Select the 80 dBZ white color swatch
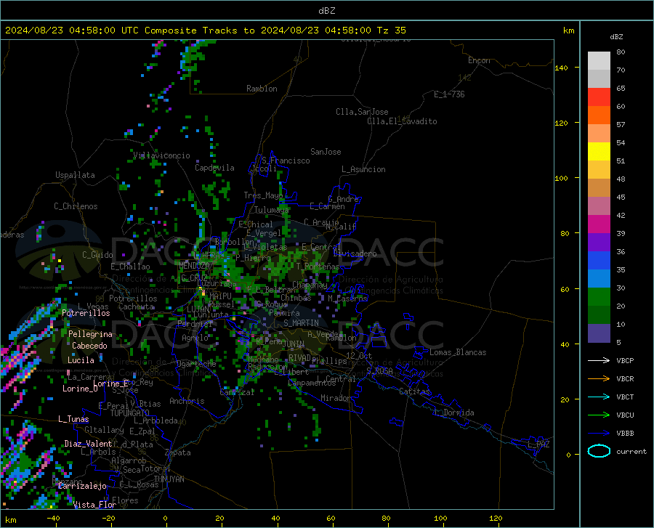Screen dimensions: 654x528 (599, 61)
